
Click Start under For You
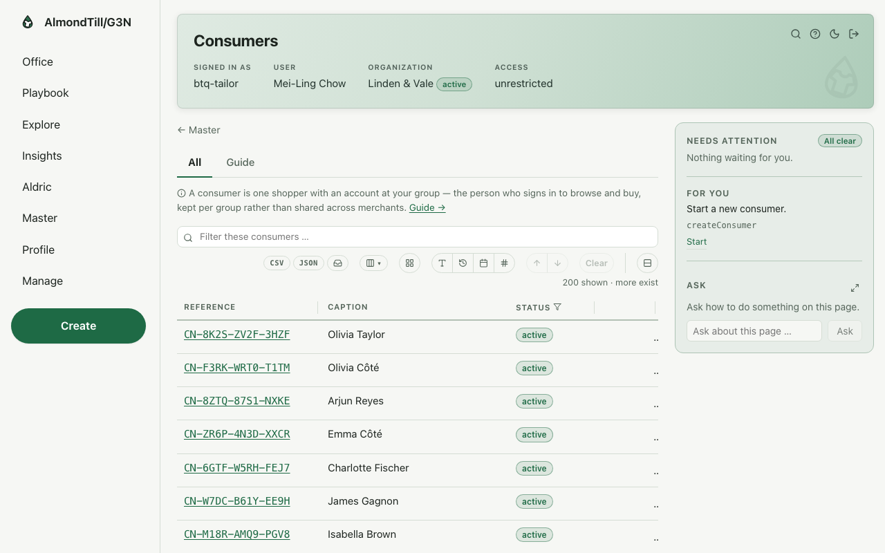tap(697, 242)
